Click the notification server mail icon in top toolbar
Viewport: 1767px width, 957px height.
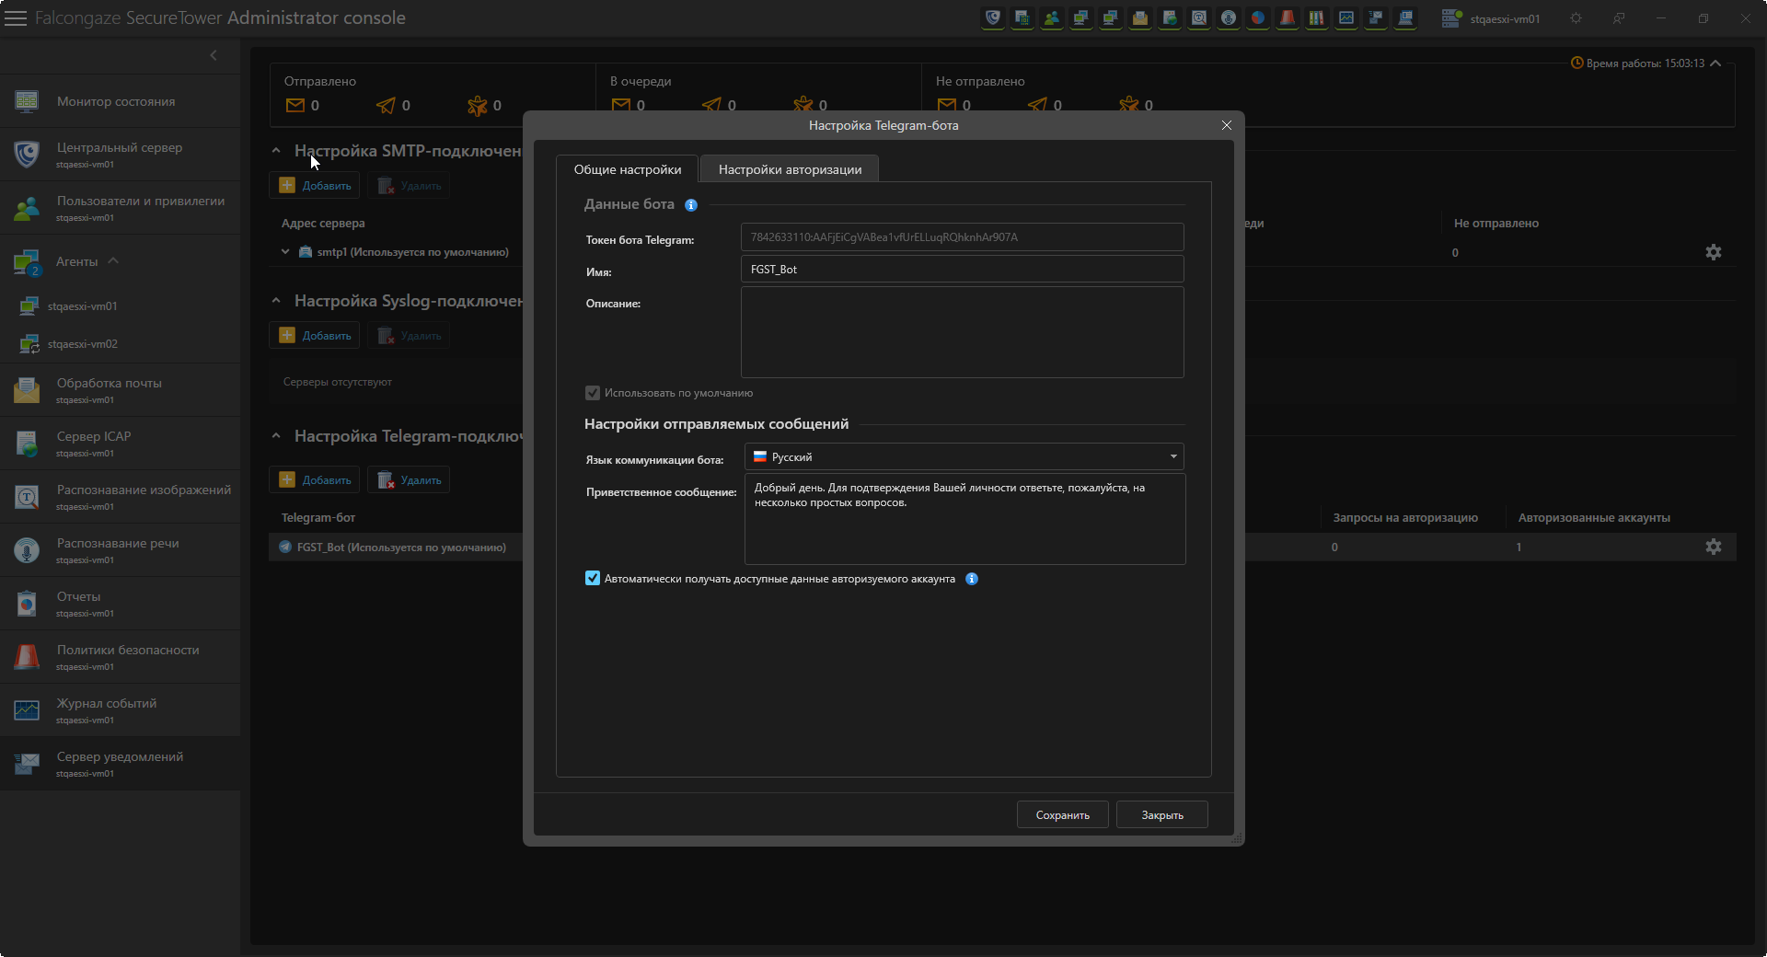(x=1376, y=17)
